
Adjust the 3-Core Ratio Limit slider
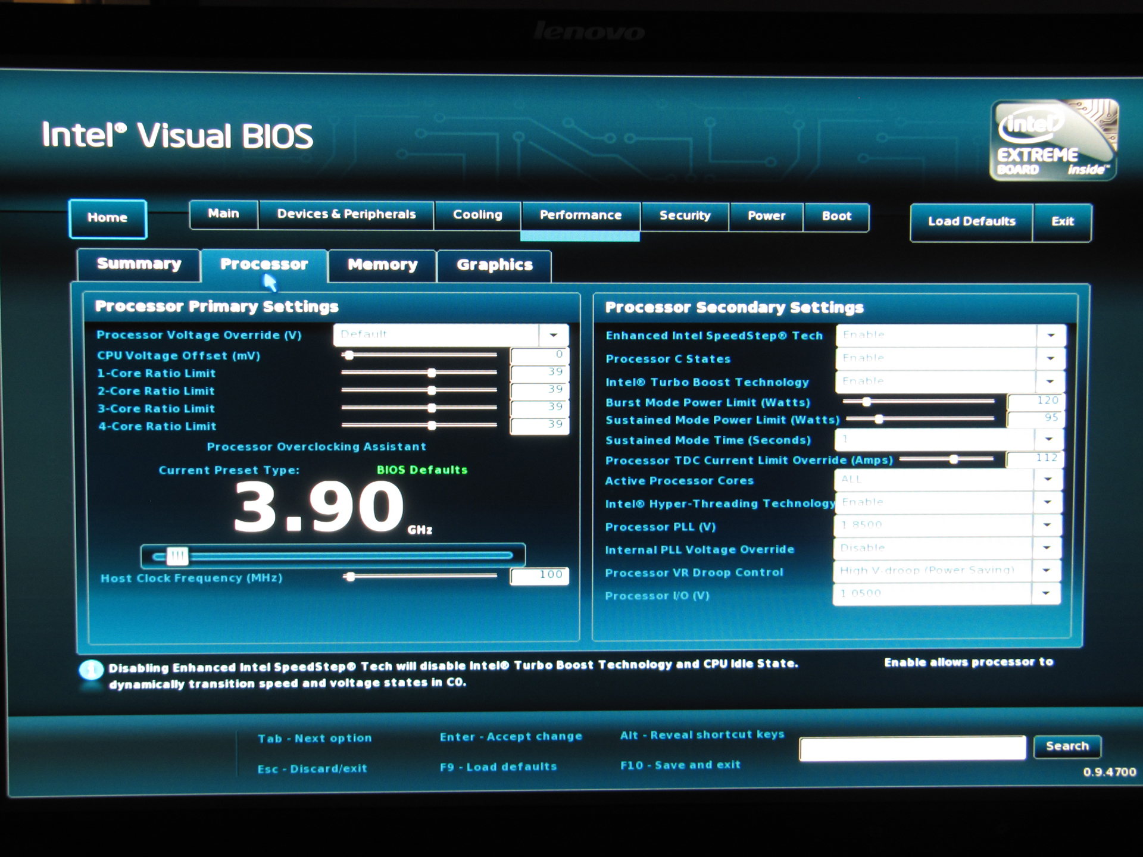pos(419,408)
